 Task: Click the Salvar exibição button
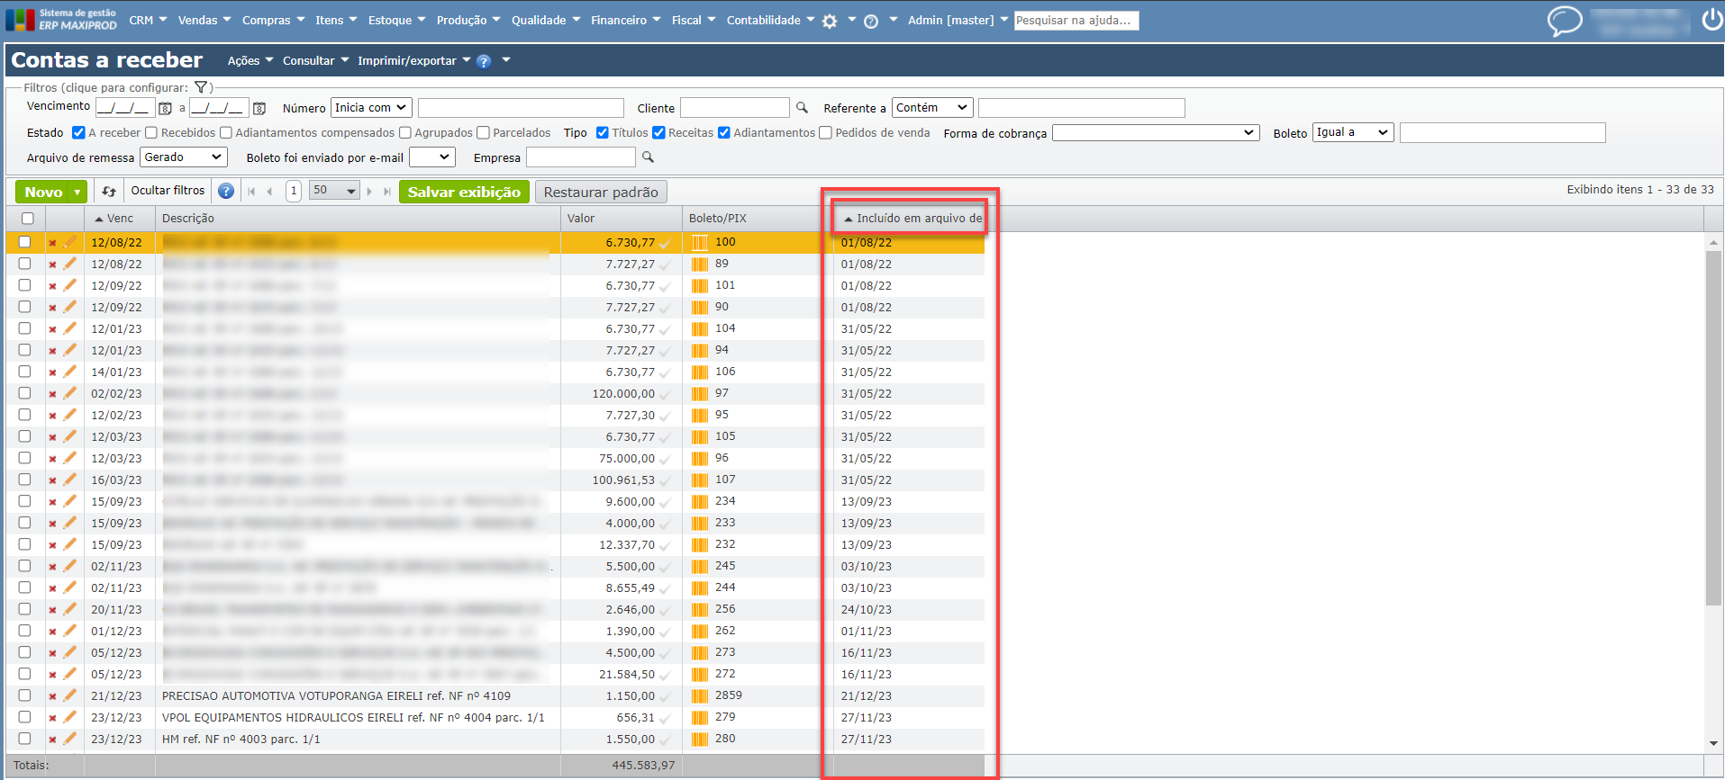pyautogui.click(x=464, y=192)
